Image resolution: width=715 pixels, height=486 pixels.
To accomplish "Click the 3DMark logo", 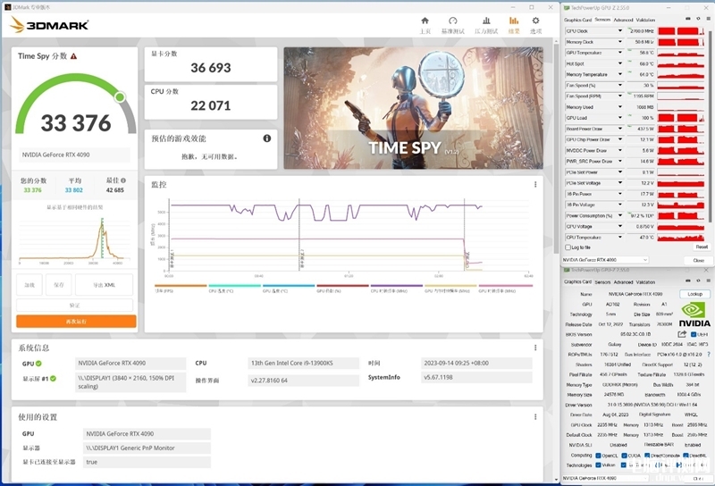I will pyautogui.click(x=49, y=25).
